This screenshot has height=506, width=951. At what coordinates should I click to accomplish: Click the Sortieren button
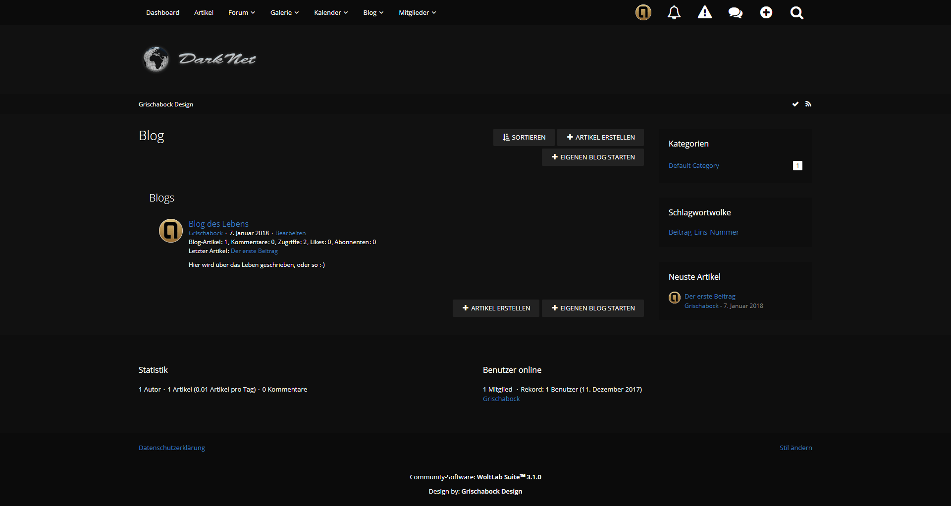[524, 137]
